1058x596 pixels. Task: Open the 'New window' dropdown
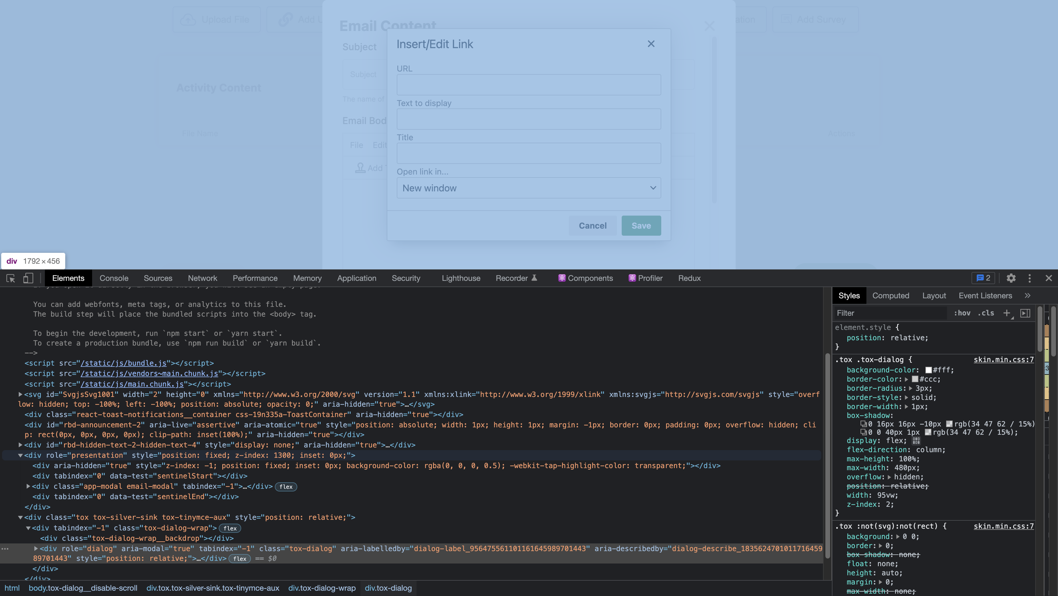529,188
